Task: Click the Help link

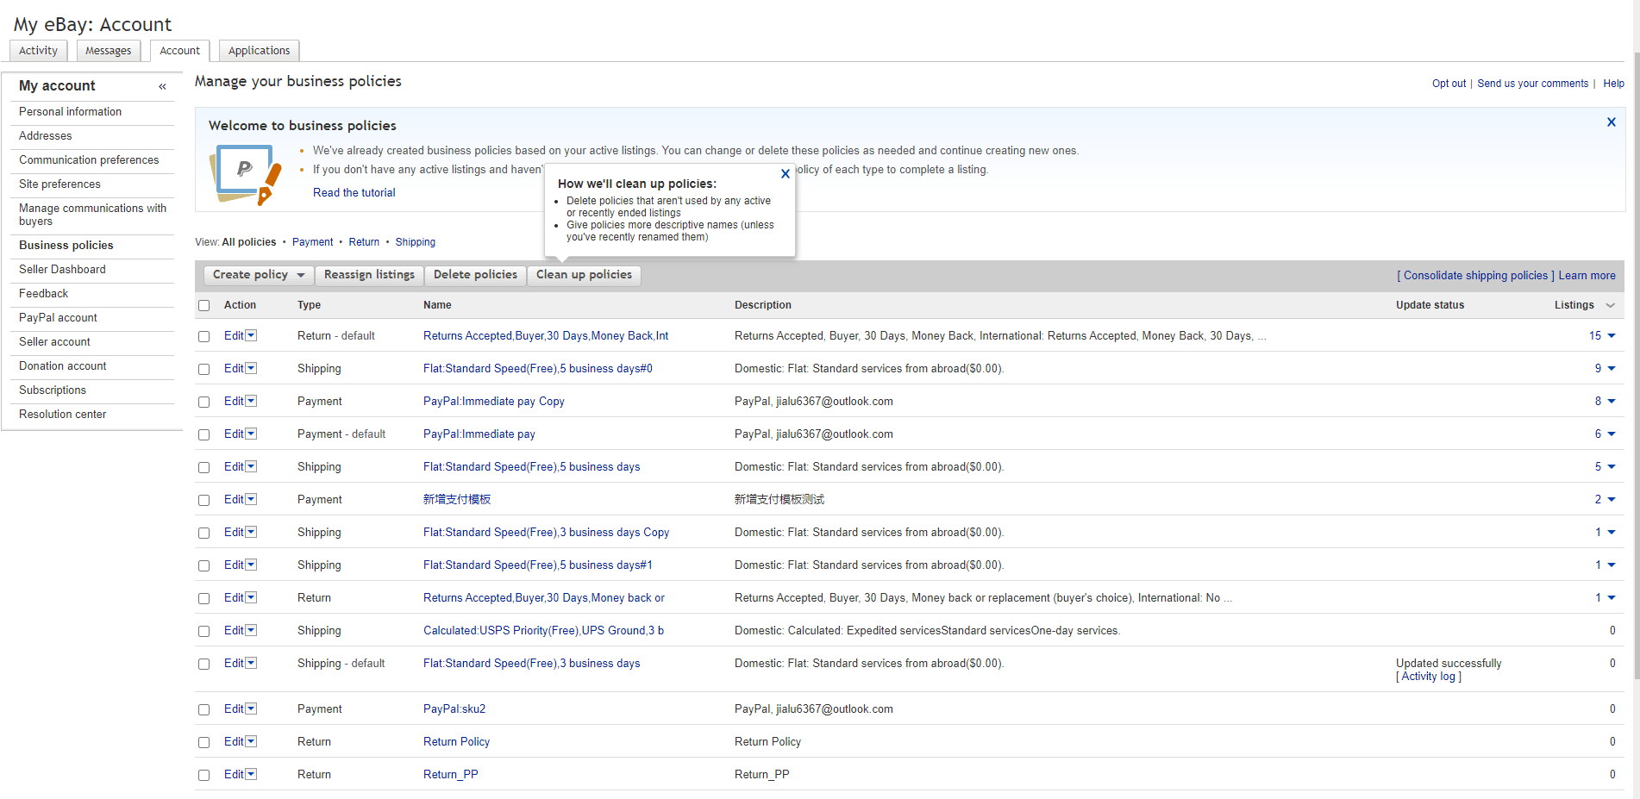Action: (1613, 84)
